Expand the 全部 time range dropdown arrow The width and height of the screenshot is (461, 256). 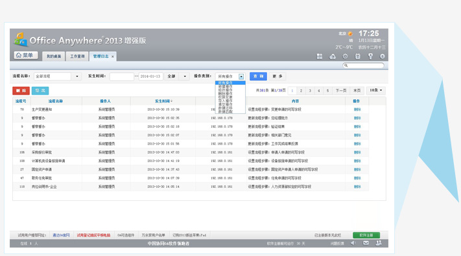click(185, 76)
